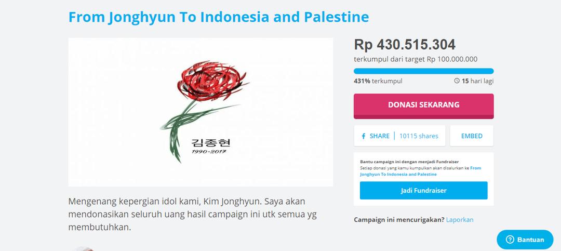Click the SHARE label on Facebook button
Viewport: 561px width, 251px height.
point(379,136)
